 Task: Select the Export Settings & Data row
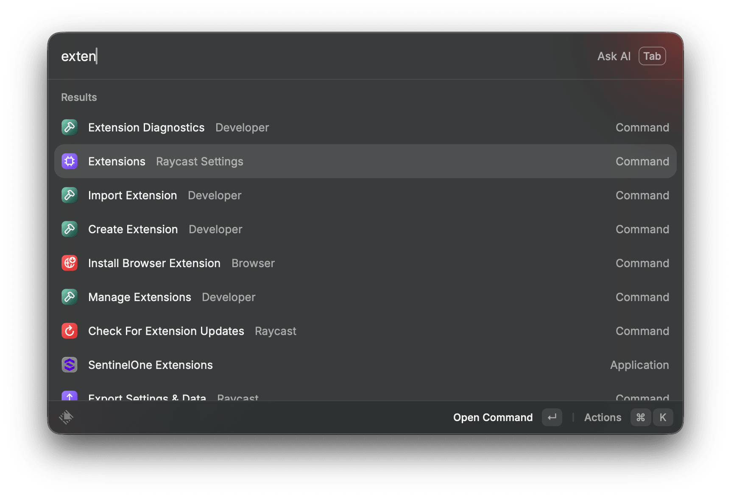click(x=147, y=397)
